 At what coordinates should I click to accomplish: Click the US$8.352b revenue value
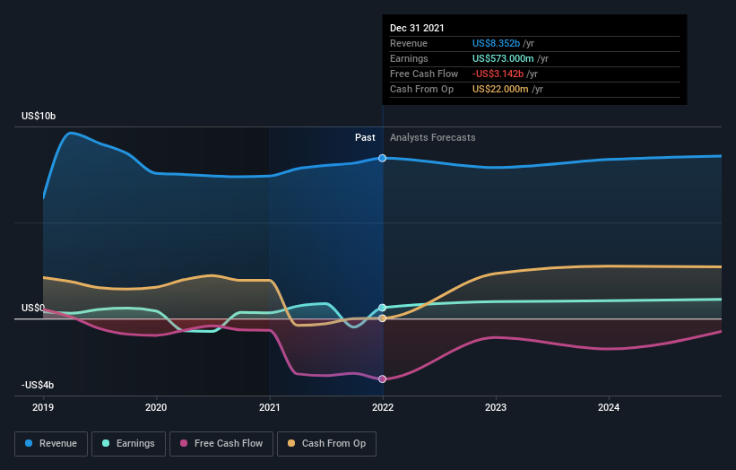tap(496, 43)
